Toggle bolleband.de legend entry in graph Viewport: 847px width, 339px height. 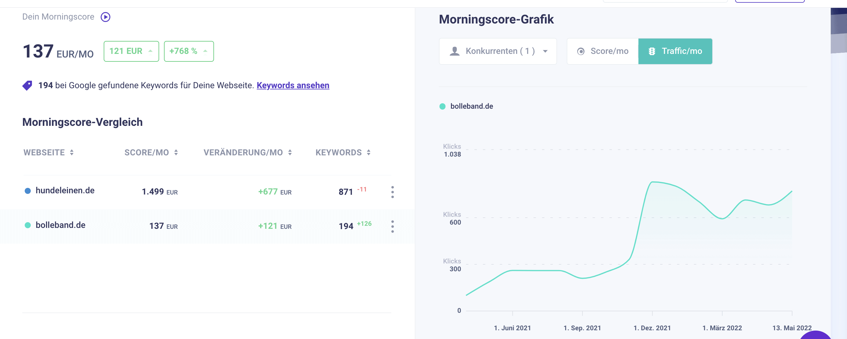tap(466, 106)
